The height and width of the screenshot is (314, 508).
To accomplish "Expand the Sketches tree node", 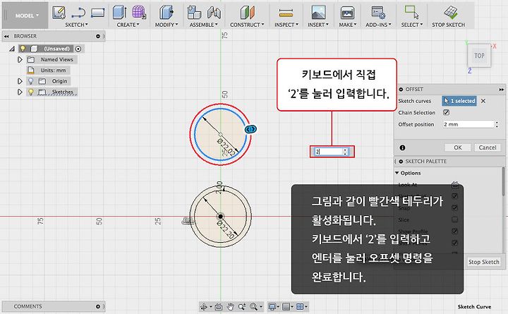I will click(x=20, y=92).
